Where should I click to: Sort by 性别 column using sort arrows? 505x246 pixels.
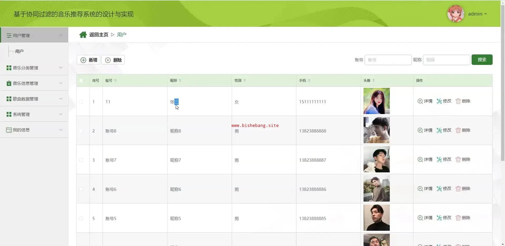coord(245,80)
